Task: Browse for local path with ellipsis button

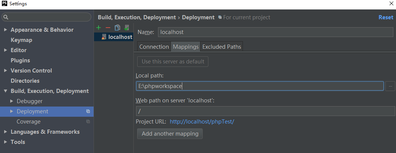Action: 390,86
